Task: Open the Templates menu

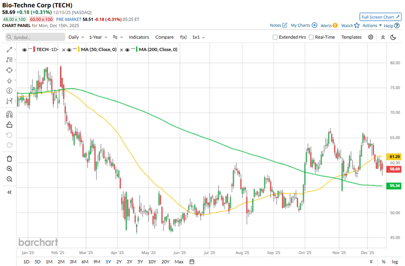Action: pyautogui.click(x=351, y=37)
